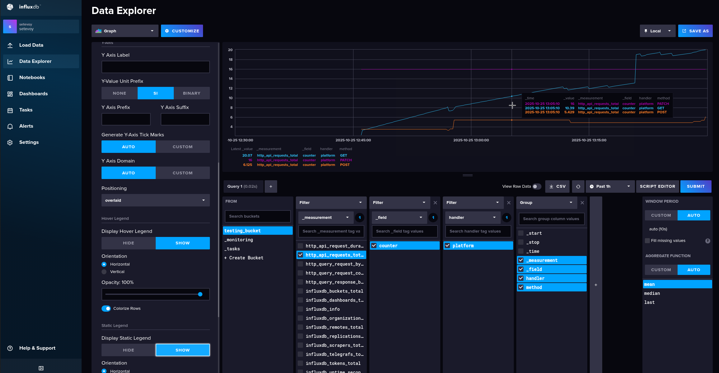Adjust the hover legend opacity slider handle
The image size is (719, 373).
pyautogui.click(x=200, y=294)
